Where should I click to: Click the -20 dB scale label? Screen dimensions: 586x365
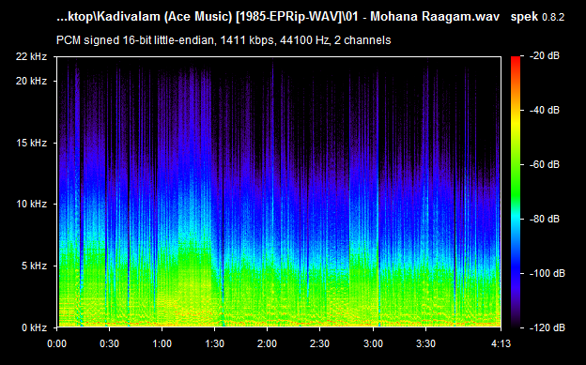[545, 56]
